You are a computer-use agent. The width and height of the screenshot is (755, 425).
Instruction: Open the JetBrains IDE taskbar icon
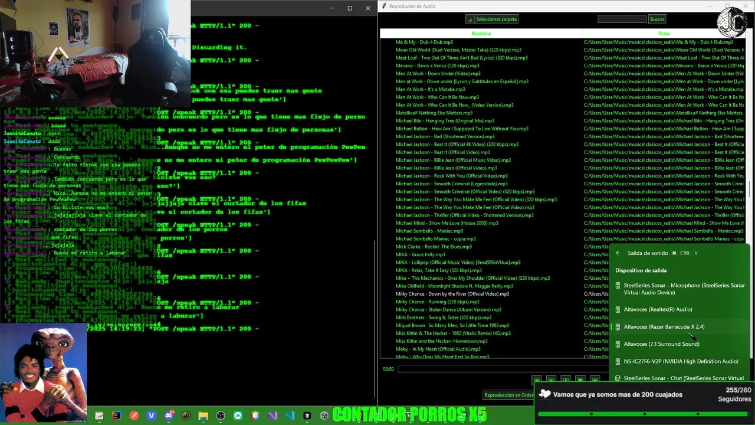click(x=117, y=416)
